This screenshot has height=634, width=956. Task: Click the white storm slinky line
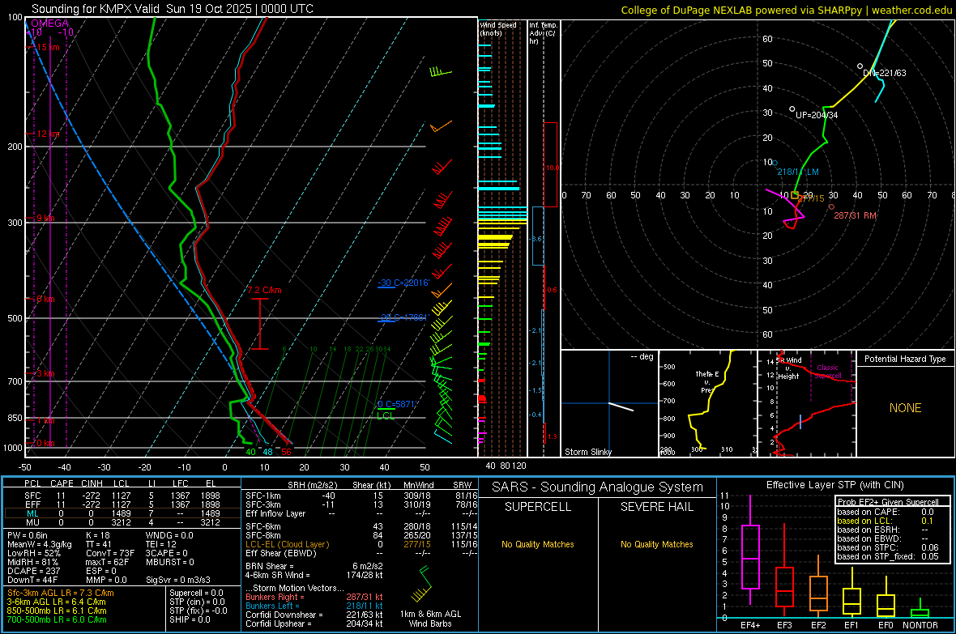pos(621,406)
